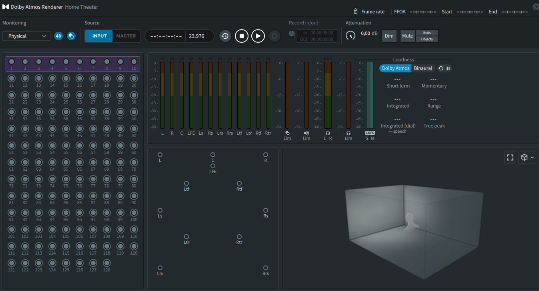Click the Rs speaker in layout view
This screenshot has height=291, width=539.
click(266, 210)
